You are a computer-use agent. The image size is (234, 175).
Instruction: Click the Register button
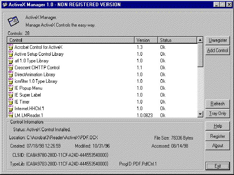click(218, 136)
